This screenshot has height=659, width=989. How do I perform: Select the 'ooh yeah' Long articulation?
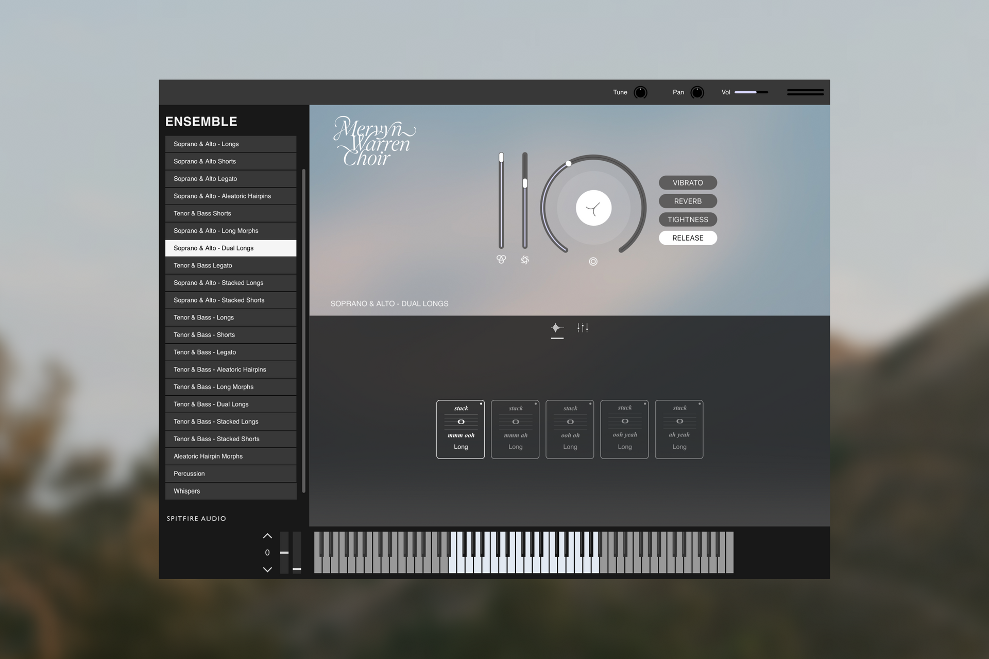(x=624, y=429)
